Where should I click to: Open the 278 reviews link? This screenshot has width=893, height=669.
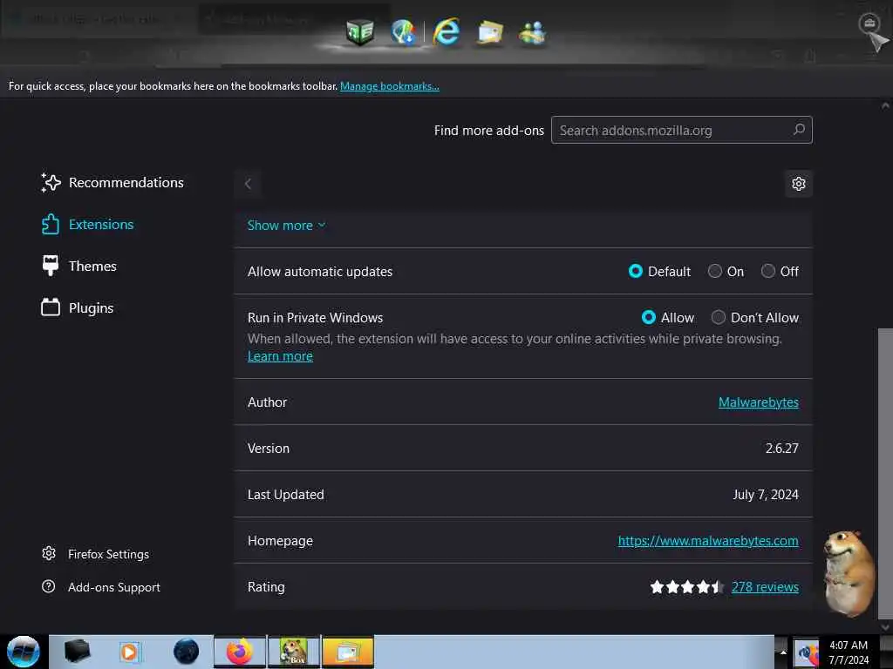(x=765, y=586)
